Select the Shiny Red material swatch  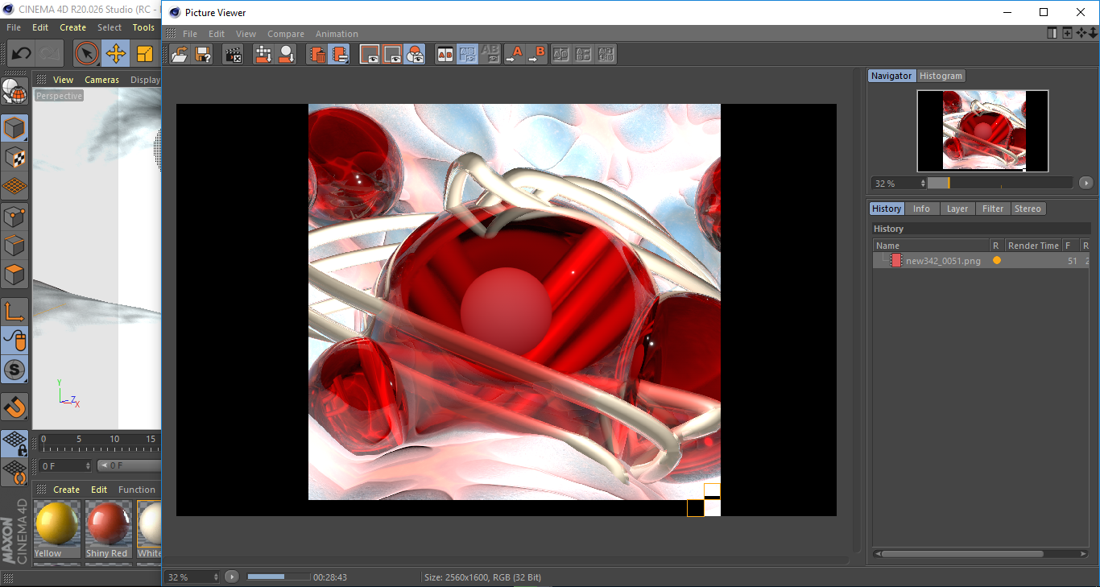point(107,530)
